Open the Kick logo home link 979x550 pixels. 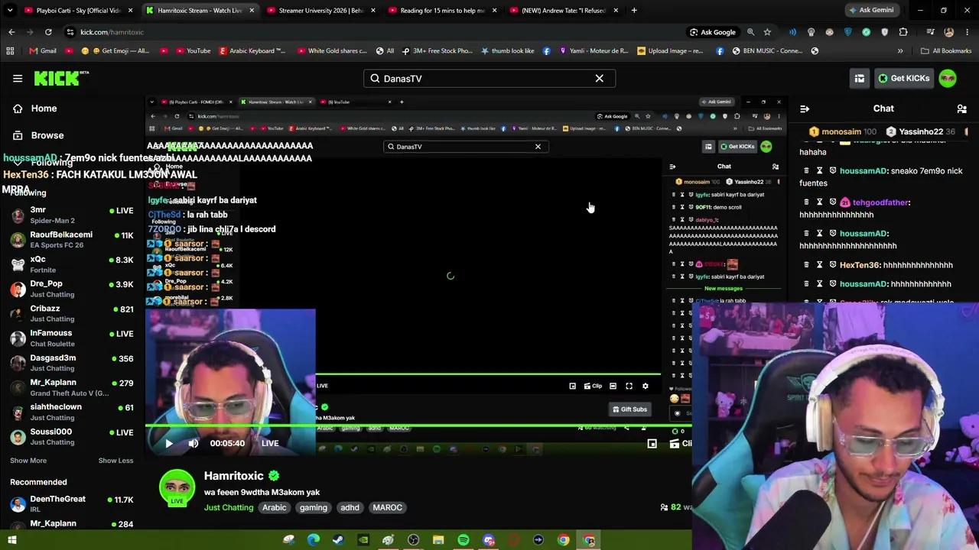61,78
